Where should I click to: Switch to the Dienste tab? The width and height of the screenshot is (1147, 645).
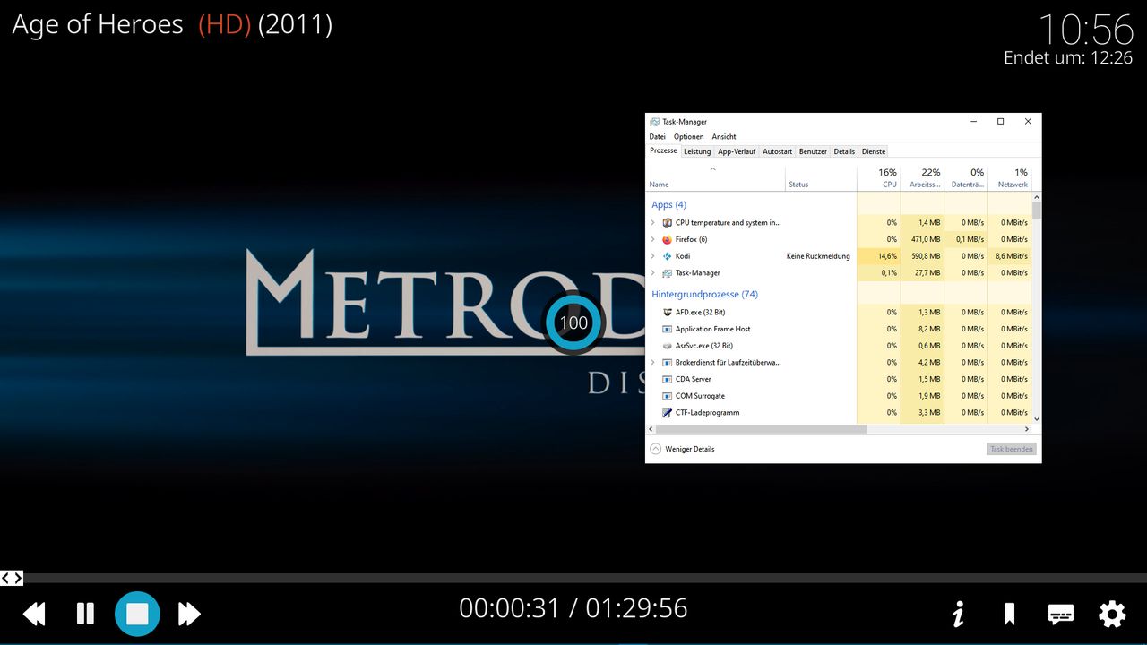click(874, 151)
